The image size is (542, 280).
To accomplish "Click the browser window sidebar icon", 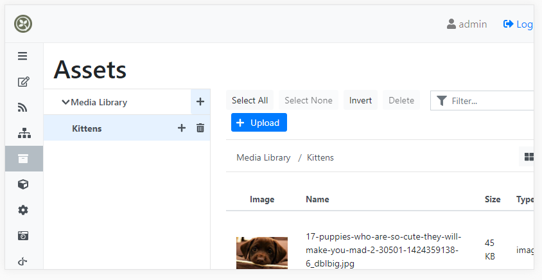I will (23, 236).
